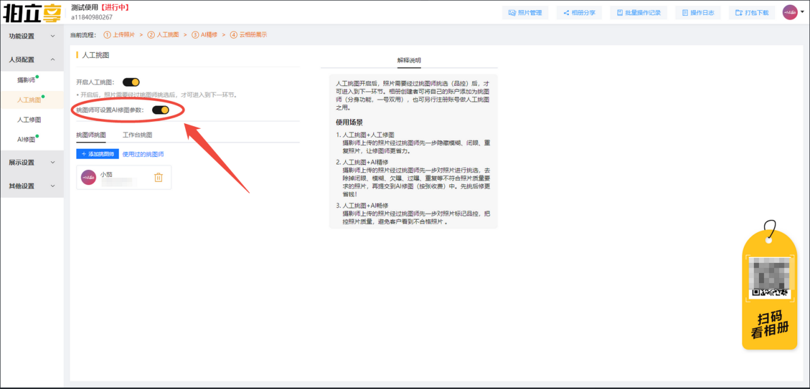Collapse the 人员配置 sidebar section

click(x=32, y=59)
